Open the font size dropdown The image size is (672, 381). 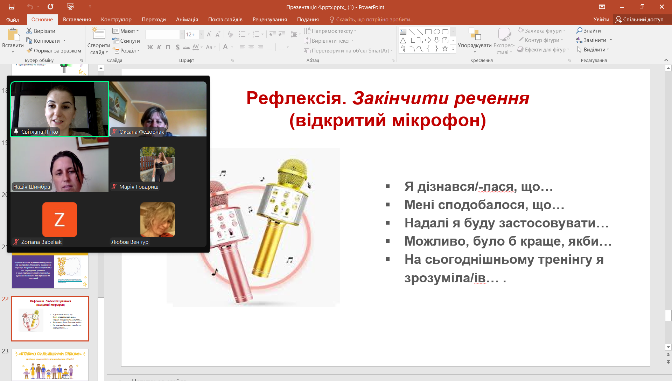click(201, 34)
